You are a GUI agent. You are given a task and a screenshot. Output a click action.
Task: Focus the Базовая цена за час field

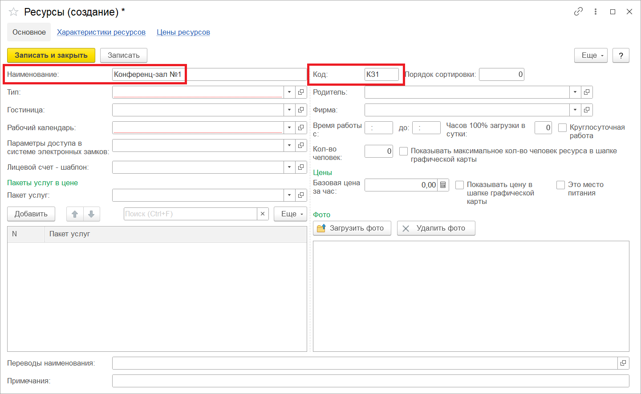[x=401, y=185]
